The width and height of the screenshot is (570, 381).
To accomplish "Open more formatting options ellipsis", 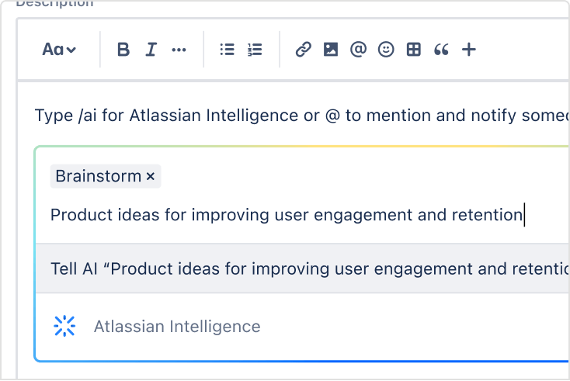I will pyautogui.click(x=179, y=50).
